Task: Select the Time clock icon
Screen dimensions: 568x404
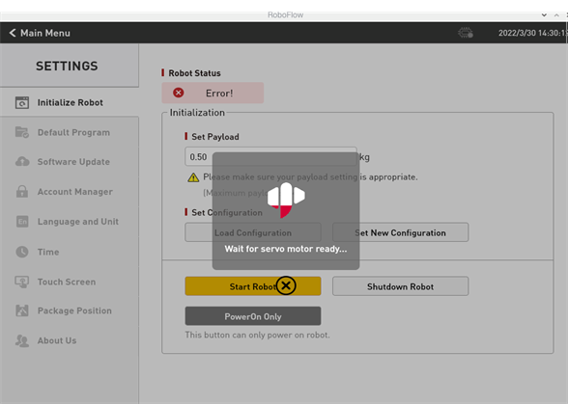Action: 22,252
